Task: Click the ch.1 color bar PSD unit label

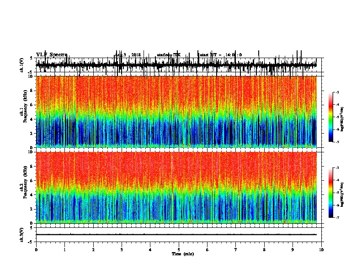Action: [x=342, y=119]
